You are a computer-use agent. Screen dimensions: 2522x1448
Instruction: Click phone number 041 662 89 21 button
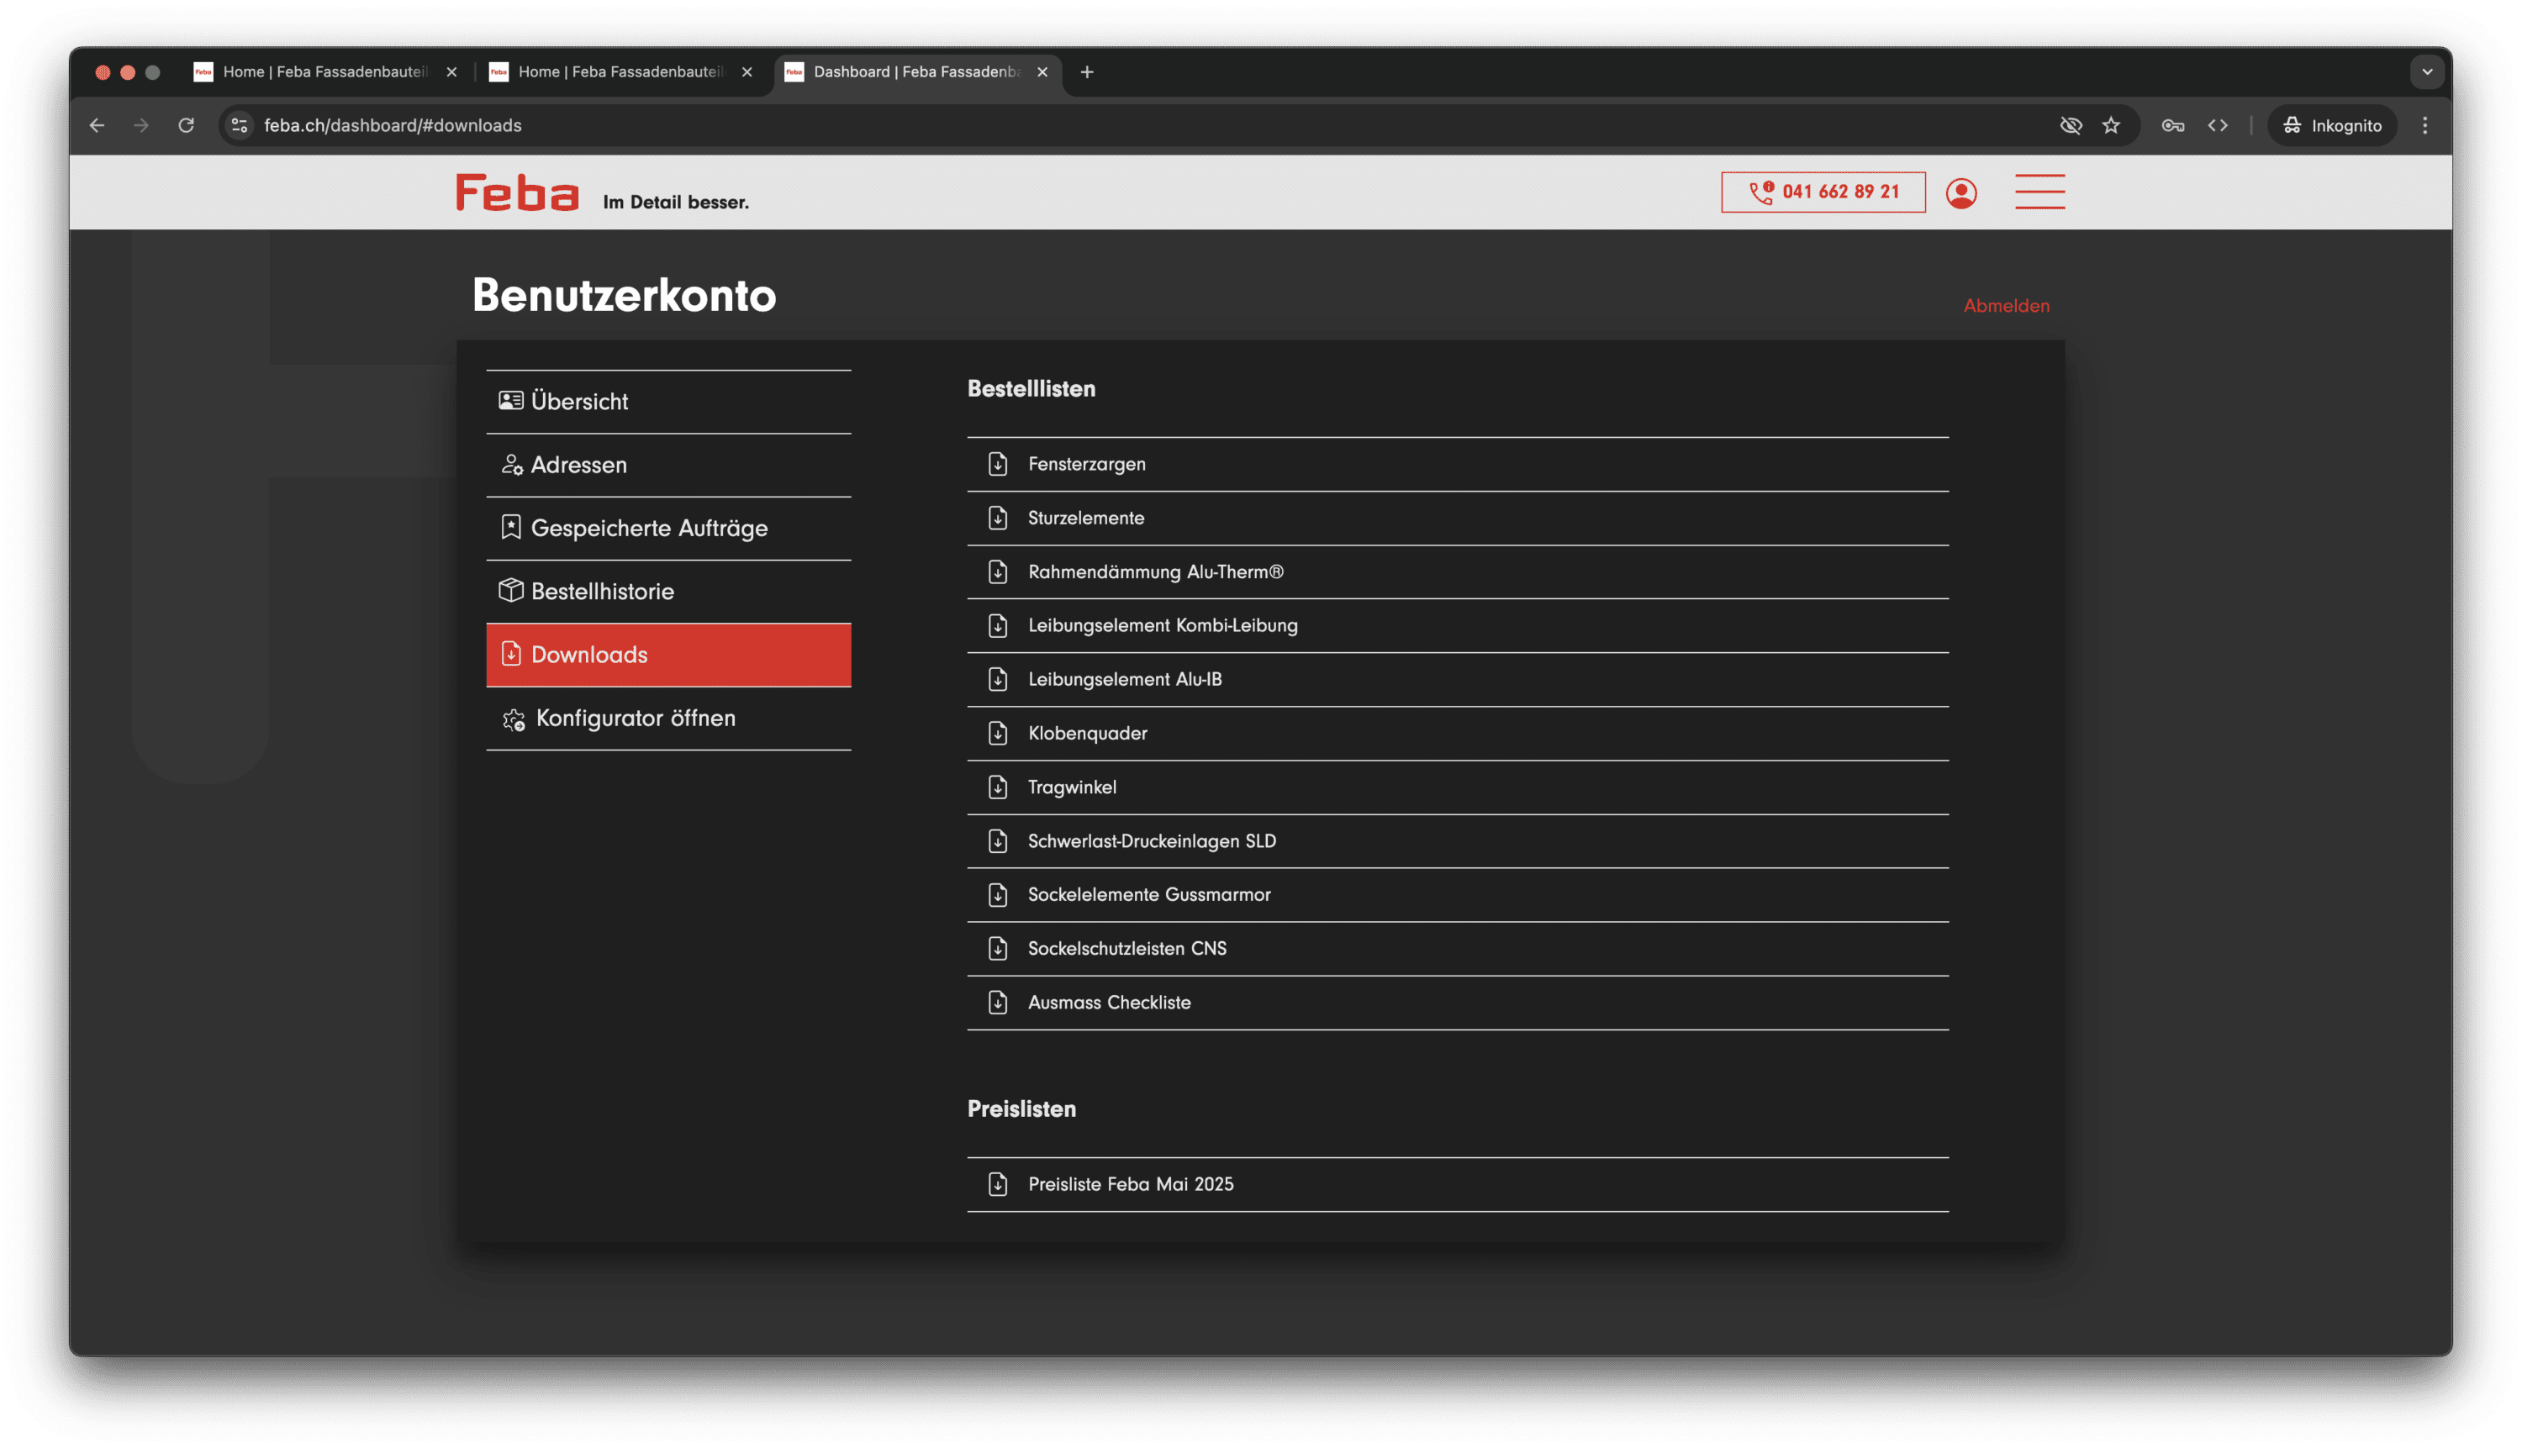pyautogui.click(x=1823, y=192)
